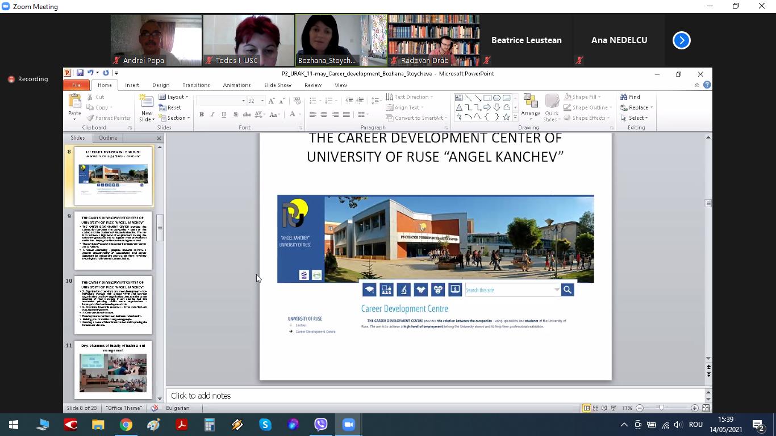Click the Redo arrow in Quick Access Toolbar
Viewport: 776px width, 436px height.
point(106,73)
